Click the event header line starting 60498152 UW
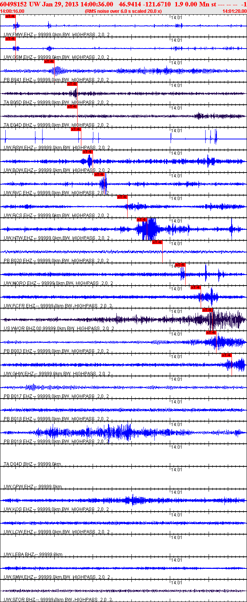 123,4
